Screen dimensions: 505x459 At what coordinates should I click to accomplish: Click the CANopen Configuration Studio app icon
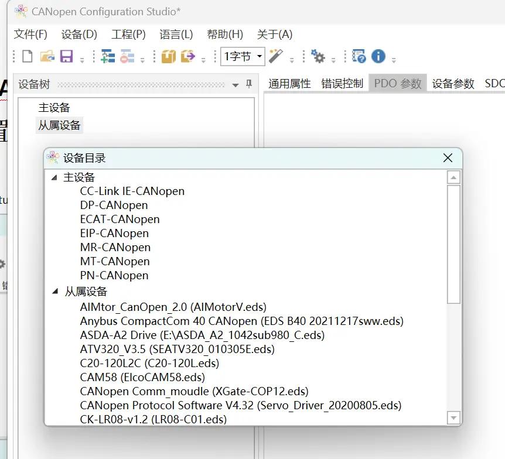click(21, 11)
